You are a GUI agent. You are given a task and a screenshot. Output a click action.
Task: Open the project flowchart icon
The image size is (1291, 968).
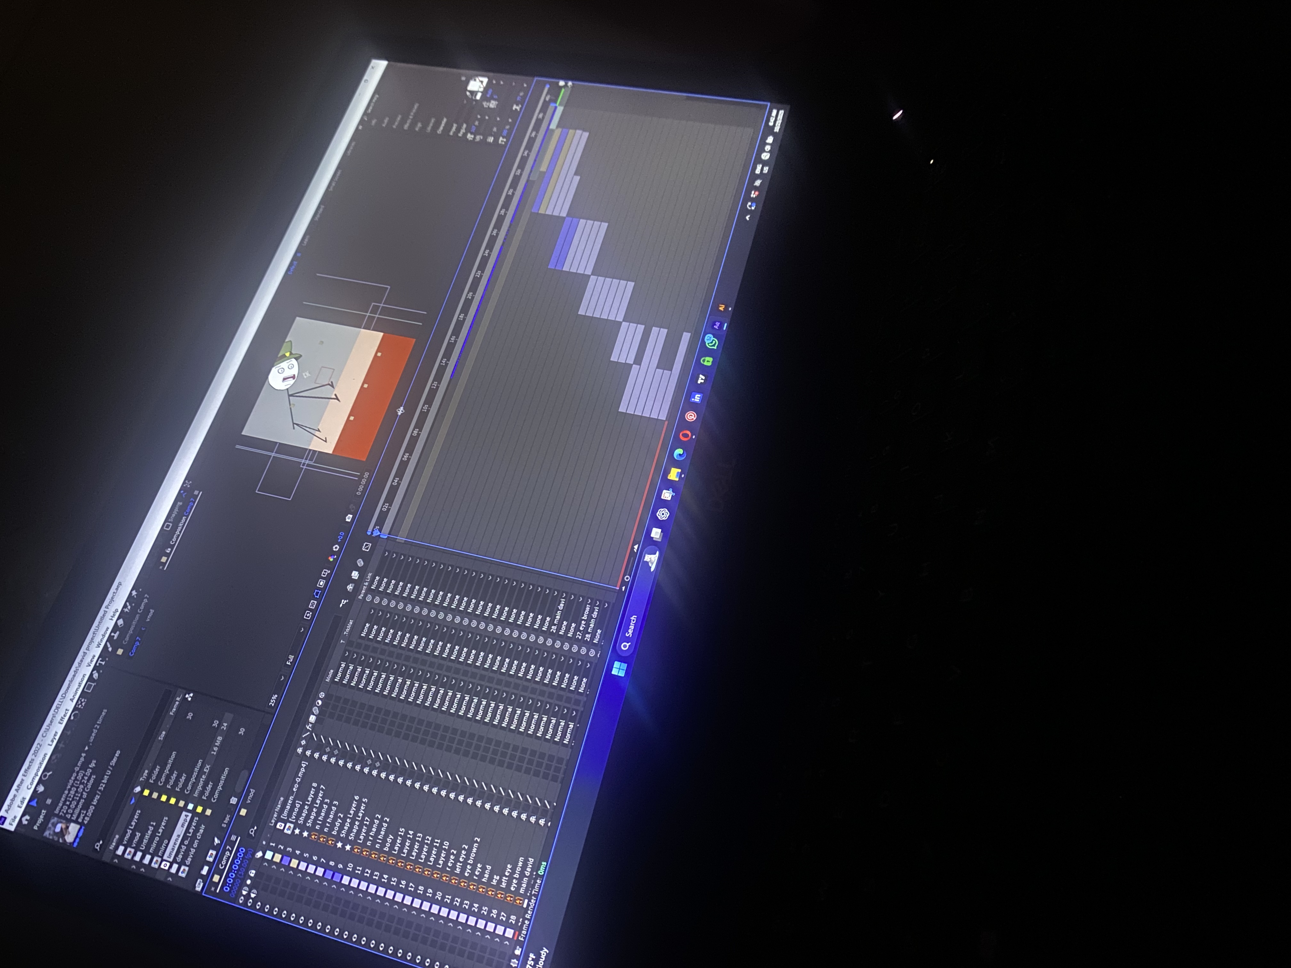(x=190, y=697)
